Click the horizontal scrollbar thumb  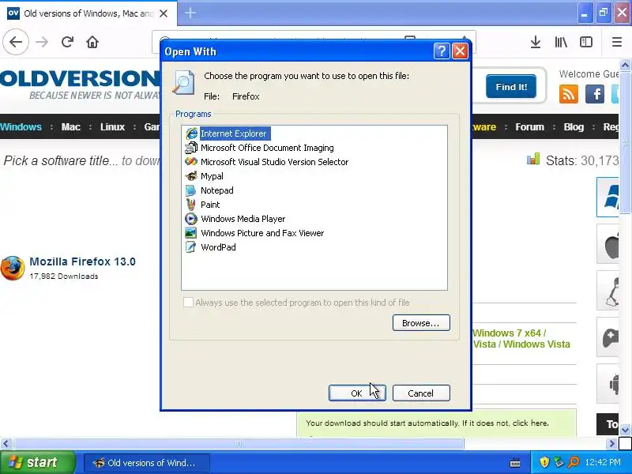tap(239, 444)
